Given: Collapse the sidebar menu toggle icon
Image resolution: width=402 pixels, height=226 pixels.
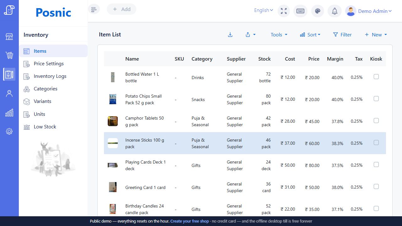Looking at the screenshot, I should (x=94, y=9).
